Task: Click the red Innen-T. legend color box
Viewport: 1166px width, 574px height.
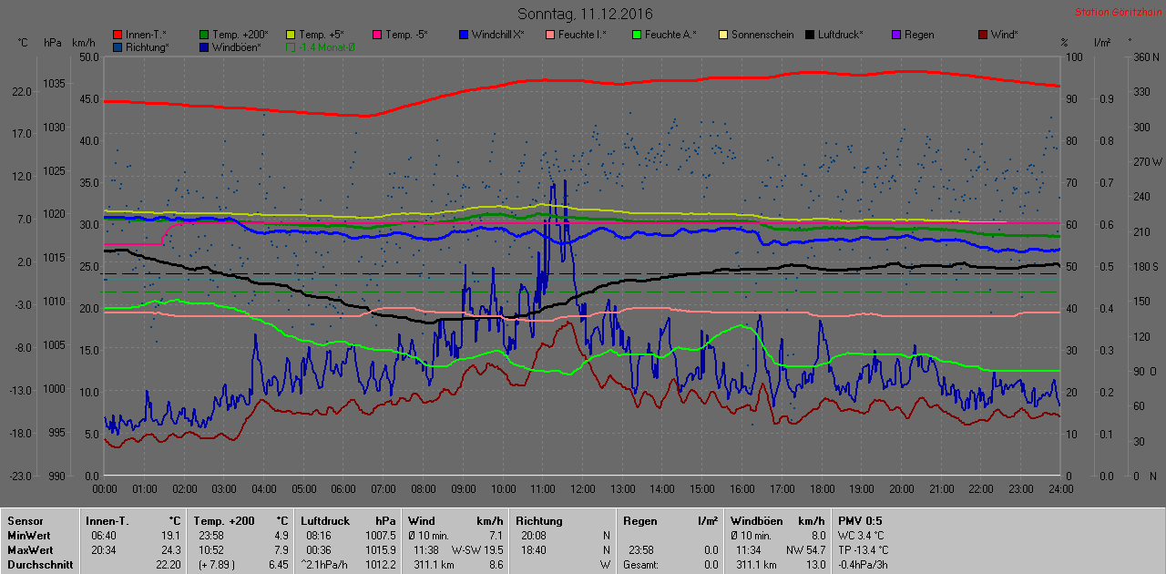Action: (118, 35)
